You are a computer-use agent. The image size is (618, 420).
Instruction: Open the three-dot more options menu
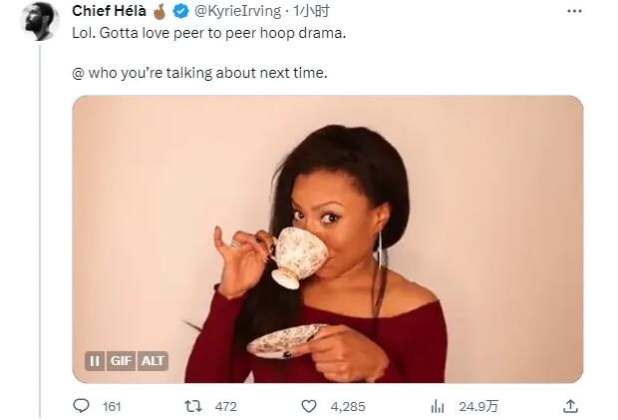(x=574, y=11)
